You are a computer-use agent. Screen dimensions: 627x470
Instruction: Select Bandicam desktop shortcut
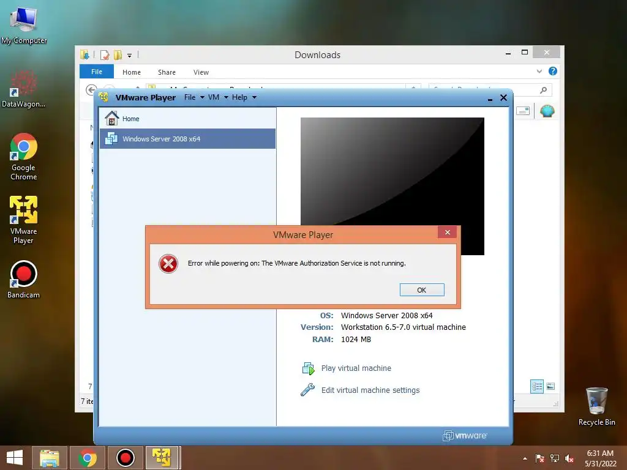pyautogui.click(x=24, y=280)
